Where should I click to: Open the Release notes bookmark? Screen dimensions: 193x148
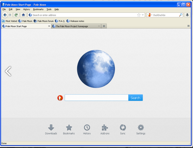pos(75,21)
